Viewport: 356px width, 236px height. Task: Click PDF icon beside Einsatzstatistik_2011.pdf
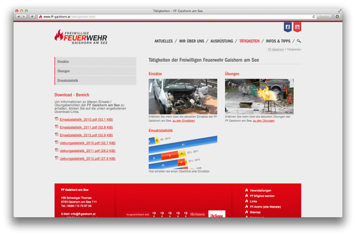click(x=57, y=127)
